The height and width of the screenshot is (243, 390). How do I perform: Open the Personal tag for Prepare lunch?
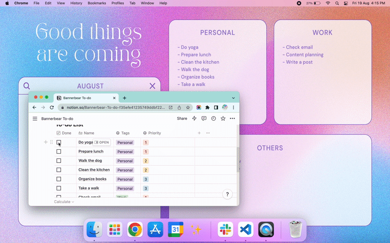tap(125, 152)
